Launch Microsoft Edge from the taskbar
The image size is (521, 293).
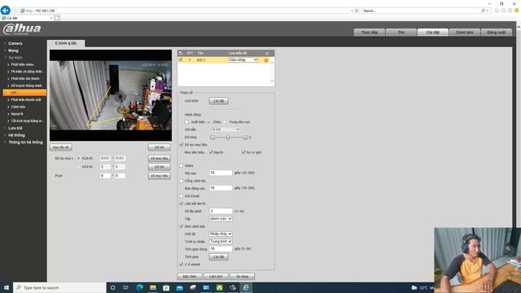pyautogui.click(x=139, y=287)
